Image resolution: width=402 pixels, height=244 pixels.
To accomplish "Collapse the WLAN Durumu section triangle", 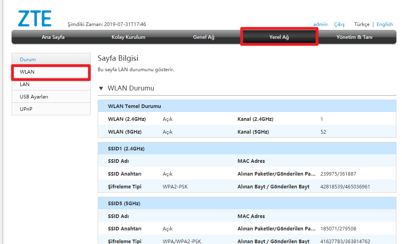I will coord(101,88).
